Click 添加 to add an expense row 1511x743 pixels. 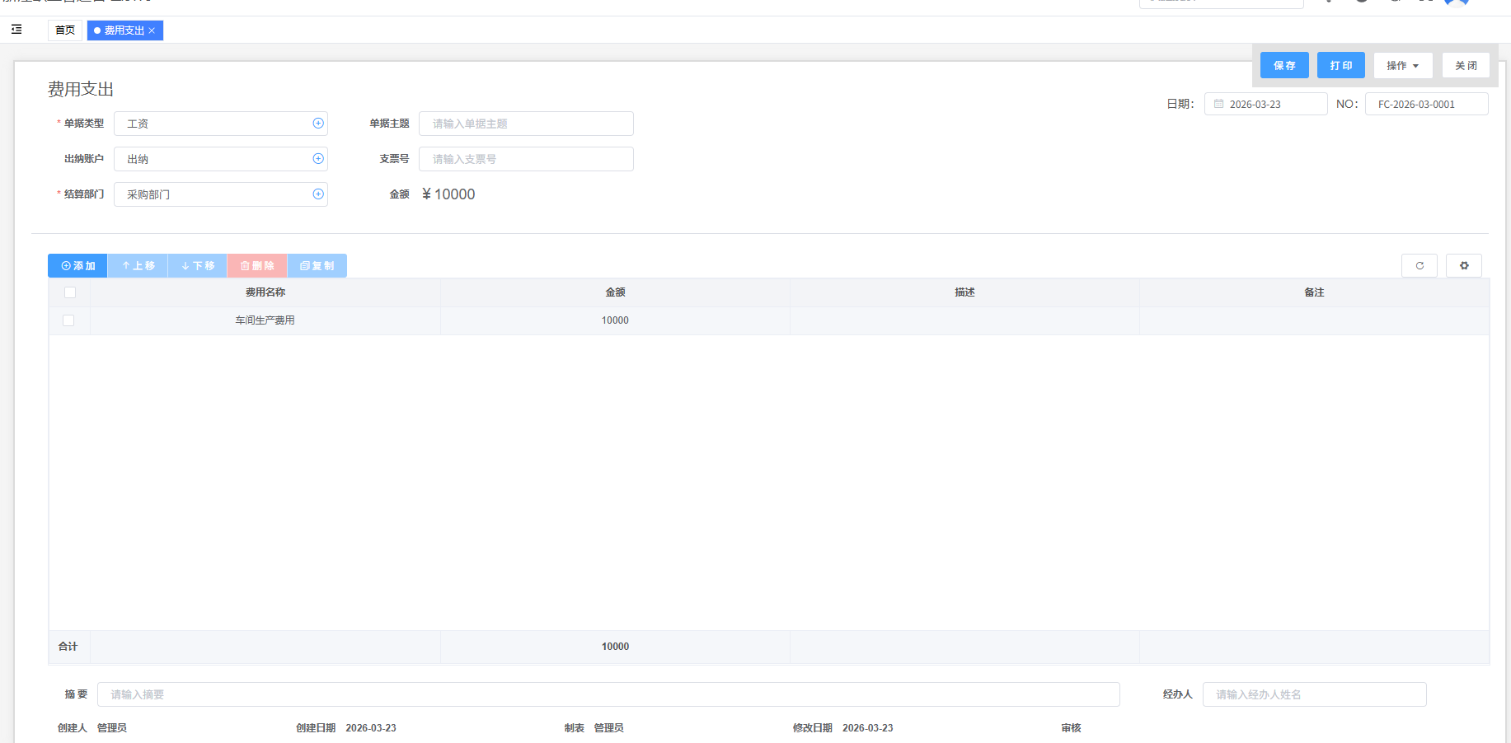(x=78, y=266)
